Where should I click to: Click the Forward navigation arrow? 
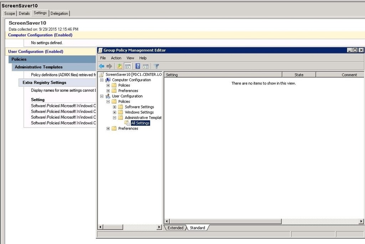point(109,66)
